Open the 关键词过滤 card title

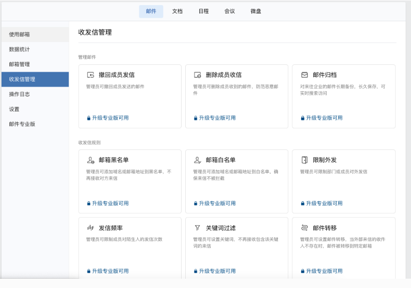click(221, 228)
